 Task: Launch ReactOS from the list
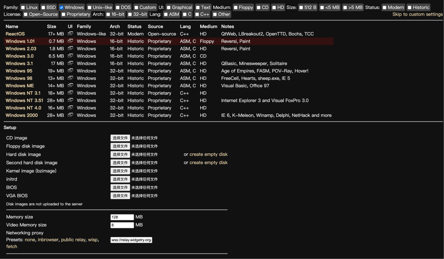click(x=15, y=34)
